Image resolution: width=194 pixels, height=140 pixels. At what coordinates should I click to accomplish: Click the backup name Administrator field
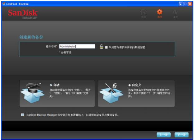[x=77, y=46]
